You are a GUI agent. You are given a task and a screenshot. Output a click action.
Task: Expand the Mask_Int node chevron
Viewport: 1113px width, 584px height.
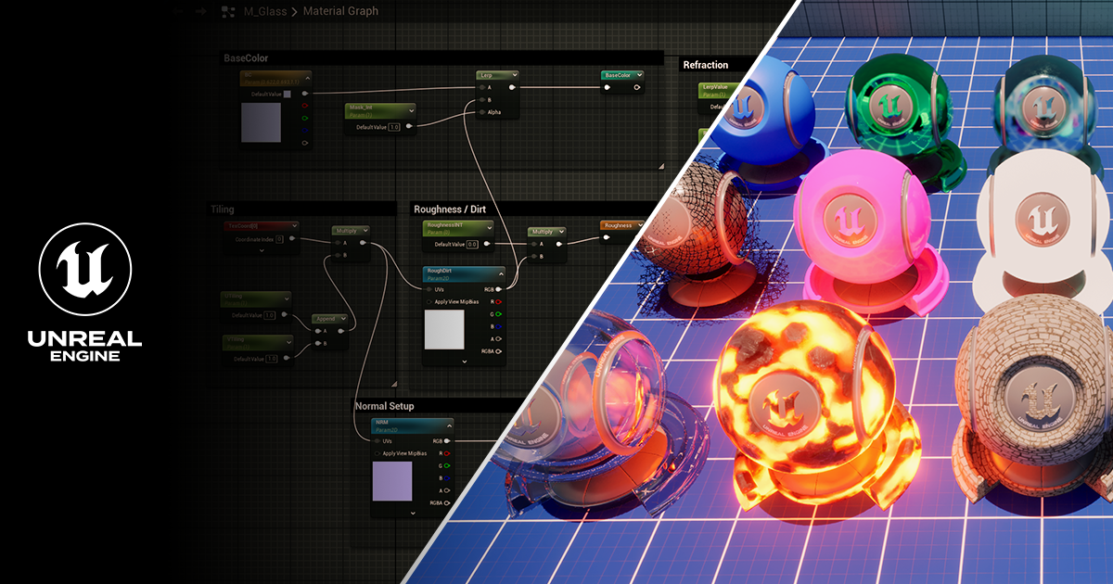410,109
